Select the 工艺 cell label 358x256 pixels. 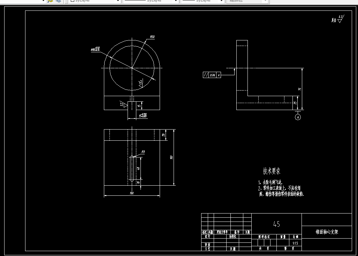tap(207, 249)
